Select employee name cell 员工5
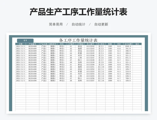The image size is (157, 120). pyautogui.click(x=101, y=55)
